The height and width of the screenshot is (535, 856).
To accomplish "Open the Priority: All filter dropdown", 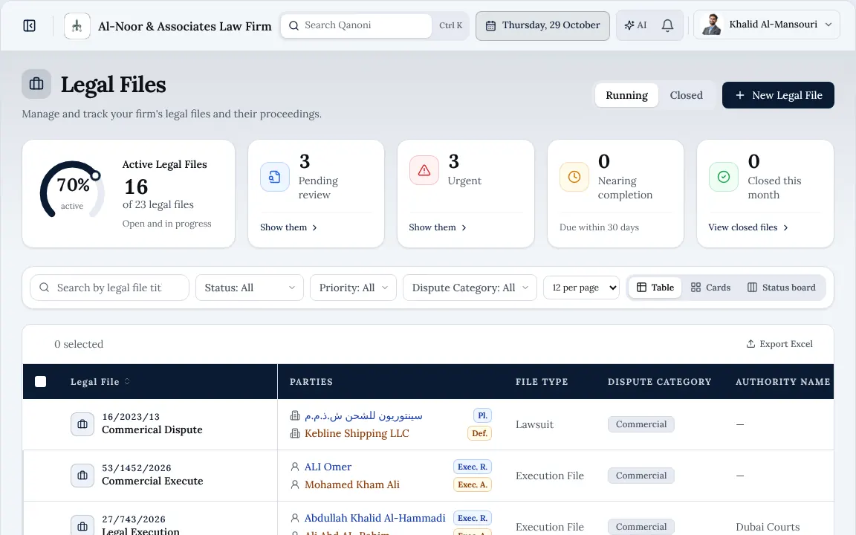I will pos(353,288).
